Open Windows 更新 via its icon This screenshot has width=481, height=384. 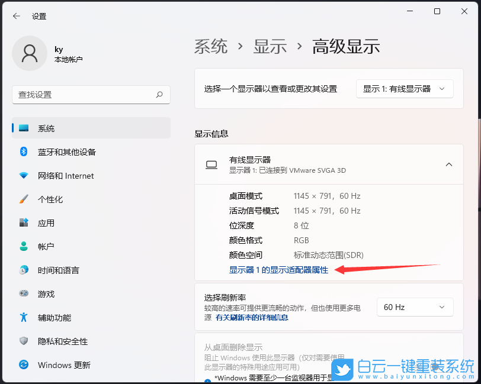tap(24, 365)
